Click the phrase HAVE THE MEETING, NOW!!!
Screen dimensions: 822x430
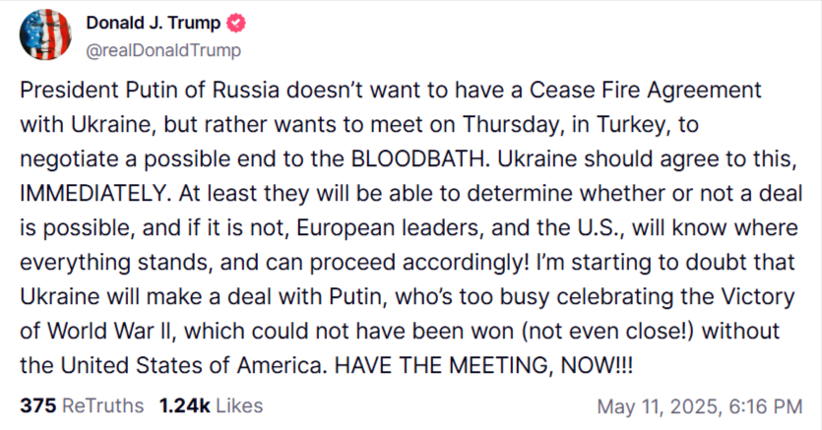click(x=484, y=366)
